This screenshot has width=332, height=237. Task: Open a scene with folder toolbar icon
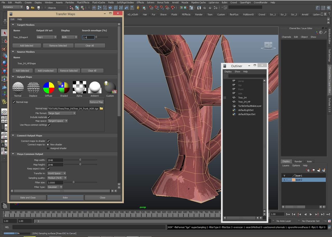pos(33,8)
